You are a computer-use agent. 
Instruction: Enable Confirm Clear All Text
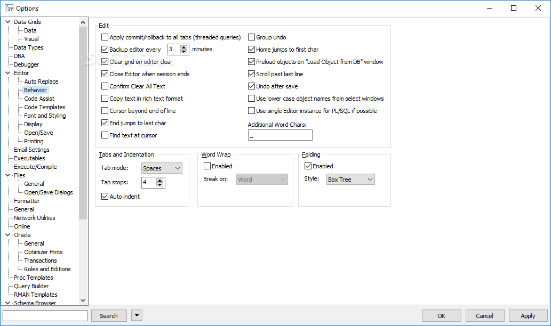tap(105, 86)
